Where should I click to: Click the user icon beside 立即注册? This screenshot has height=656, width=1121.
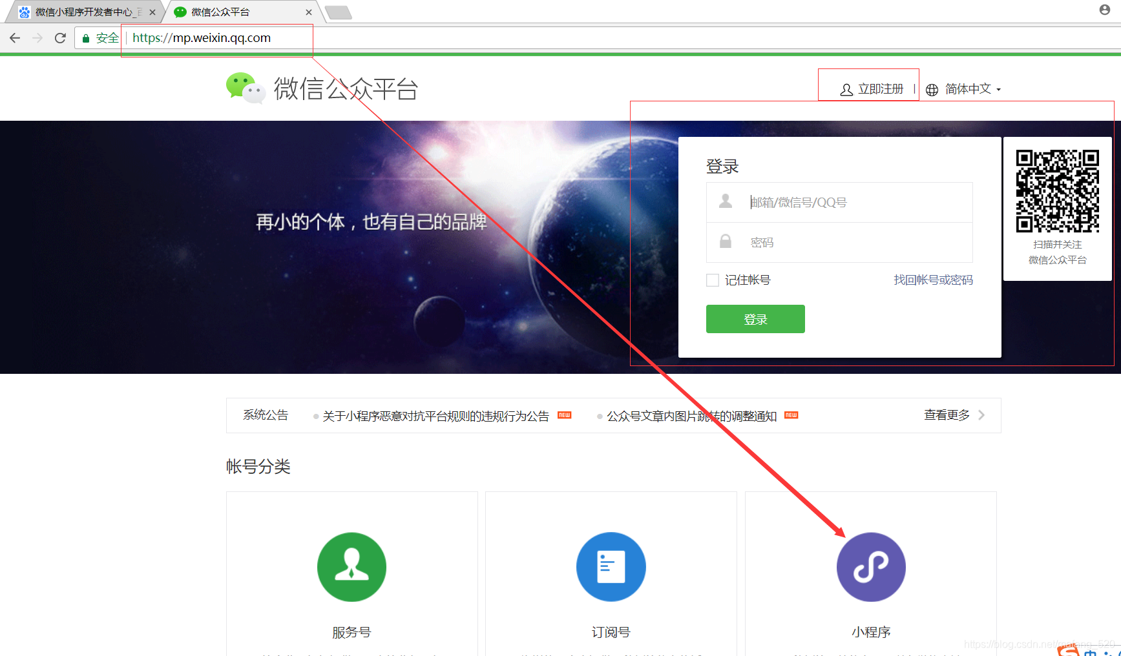pyautogui.click(x=846, y=90)
